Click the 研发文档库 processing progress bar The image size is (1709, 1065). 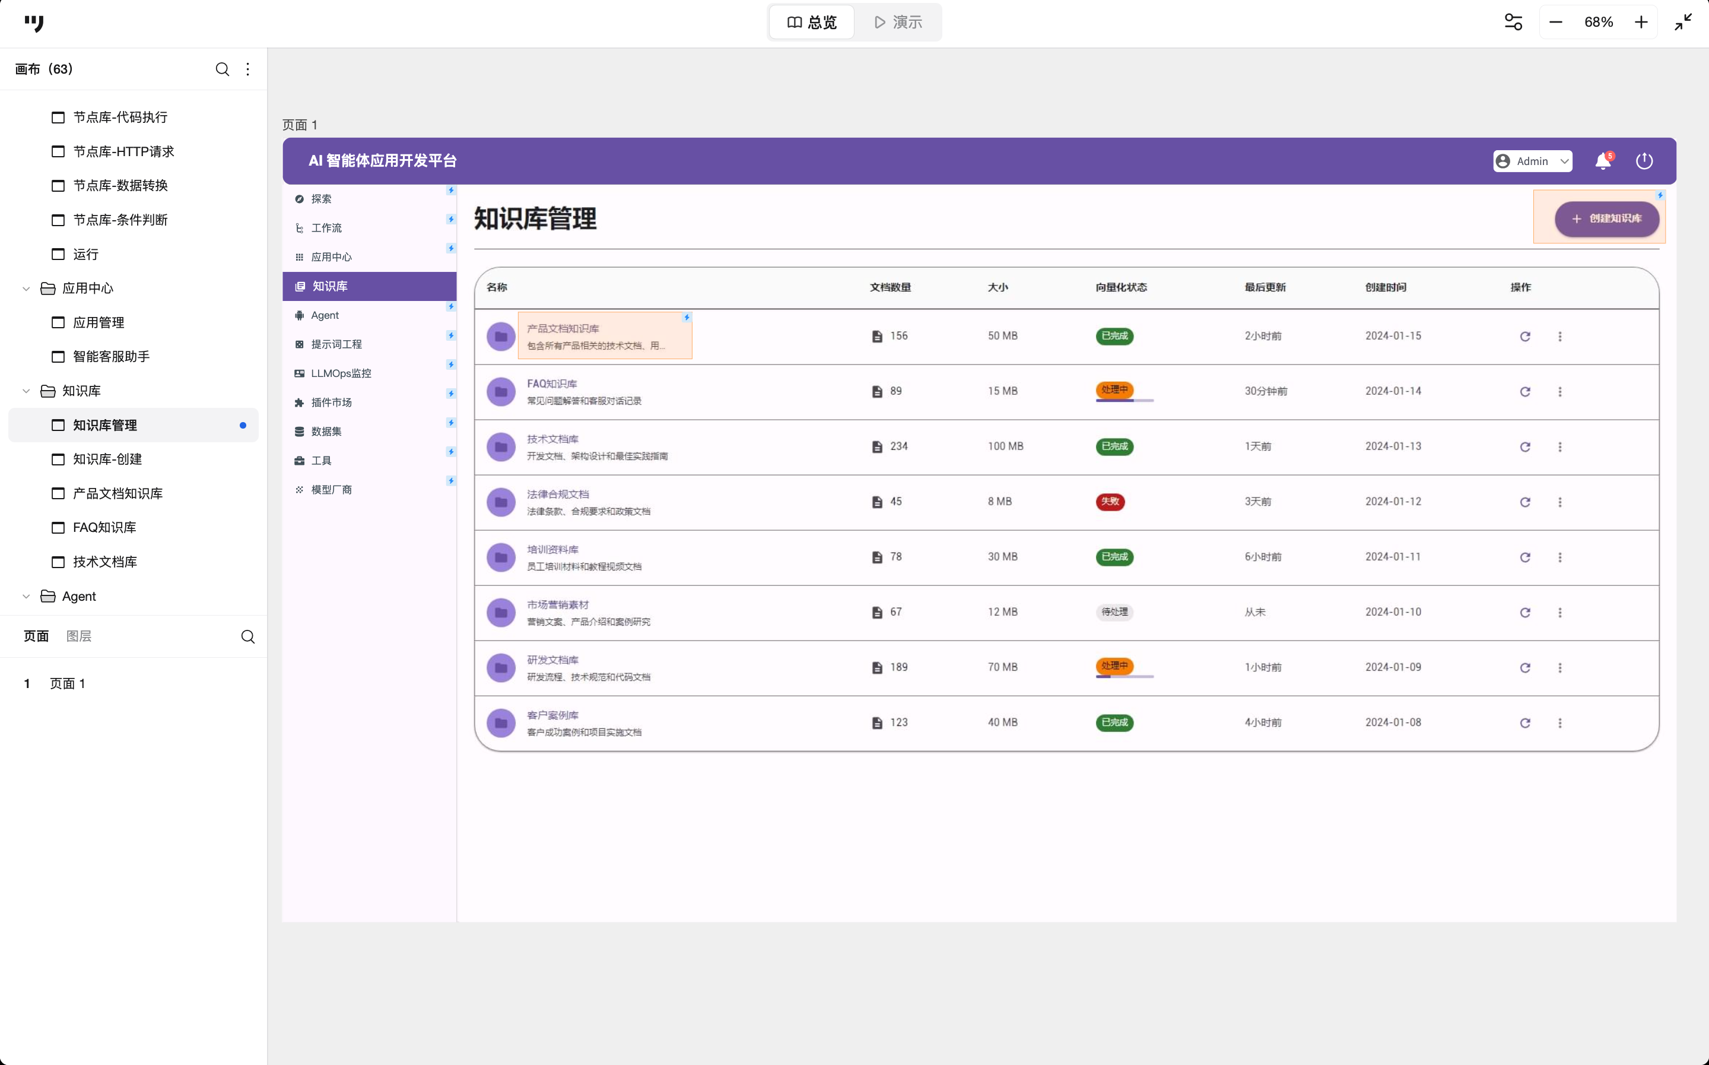pyautogui.click(x=1124, y=677)
